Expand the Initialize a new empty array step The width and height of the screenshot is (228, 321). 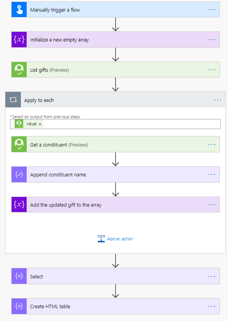coord(116,40)
